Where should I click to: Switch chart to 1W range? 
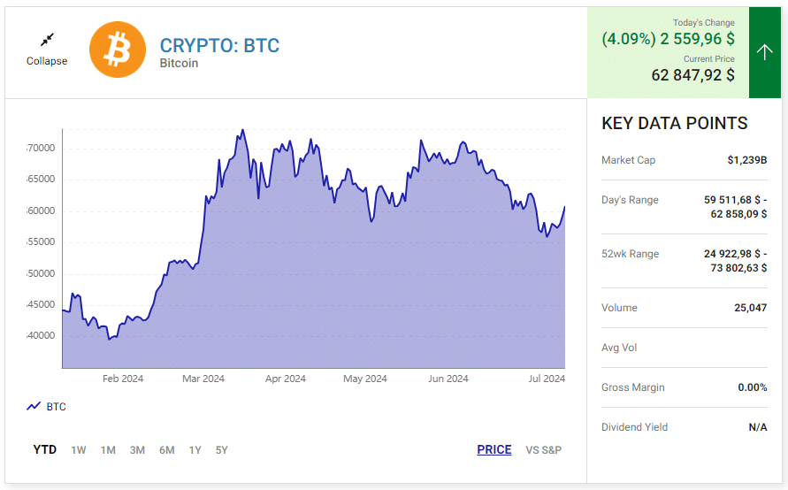[79, 450]
